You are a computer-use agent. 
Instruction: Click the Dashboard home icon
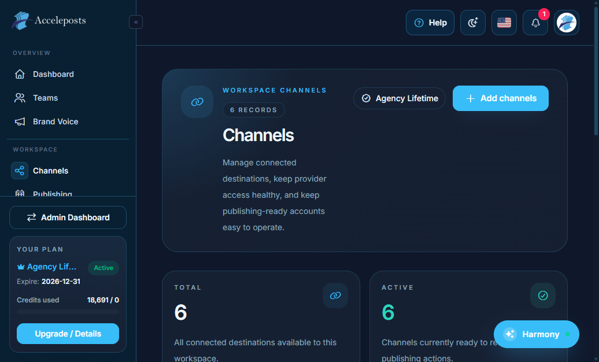coord(20,74)
